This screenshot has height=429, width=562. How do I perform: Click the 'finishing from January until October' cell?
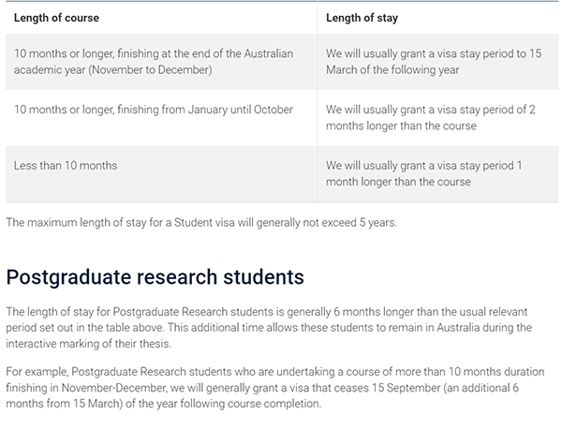coord(161,118)
